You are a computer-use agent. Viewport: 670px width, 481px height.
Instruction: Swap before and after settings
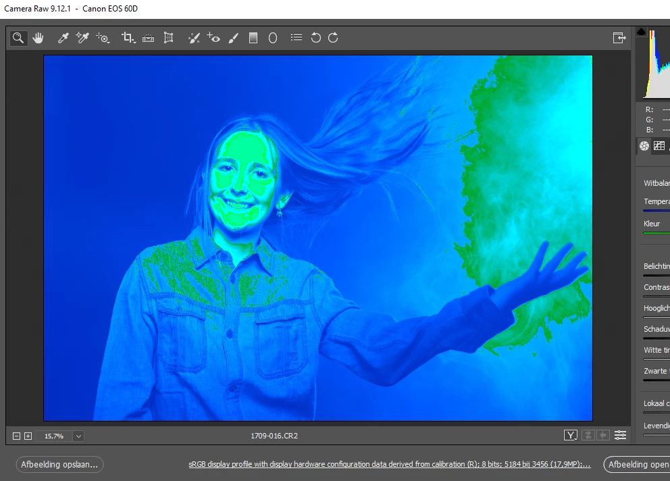588,435
